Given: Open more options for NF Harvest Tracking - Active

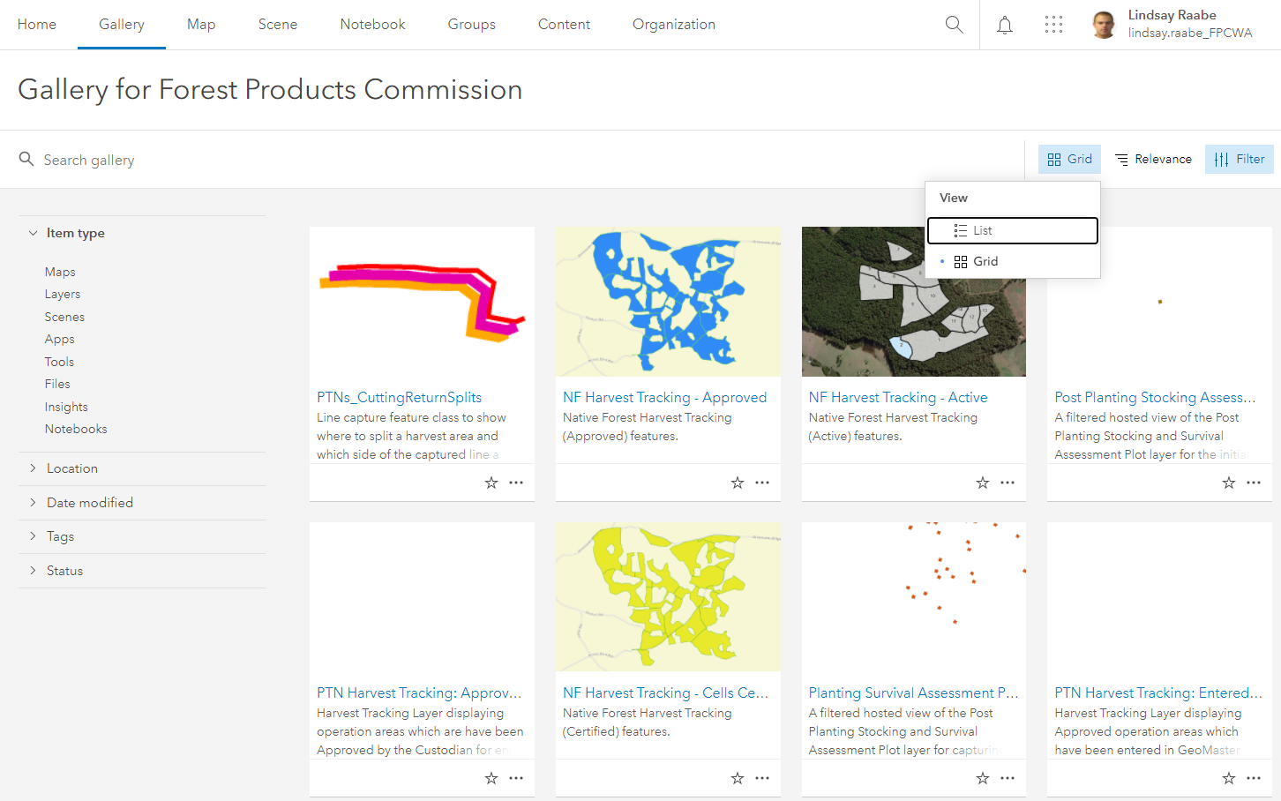Looking at the screenshot, I should [1008, 483].
